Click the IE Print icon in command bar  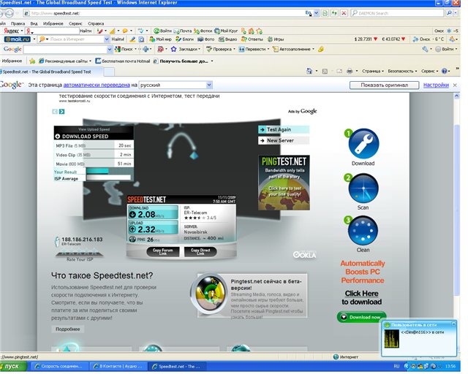coord(350,71)
